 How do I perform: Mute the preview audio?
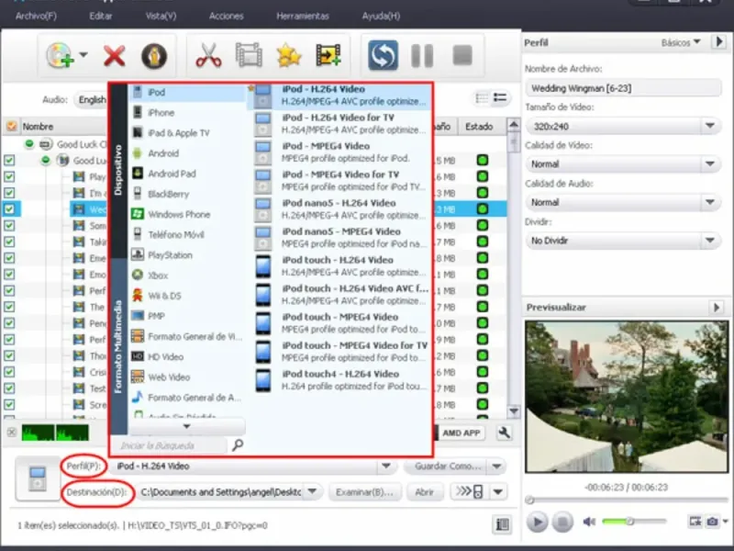point(589,522)
